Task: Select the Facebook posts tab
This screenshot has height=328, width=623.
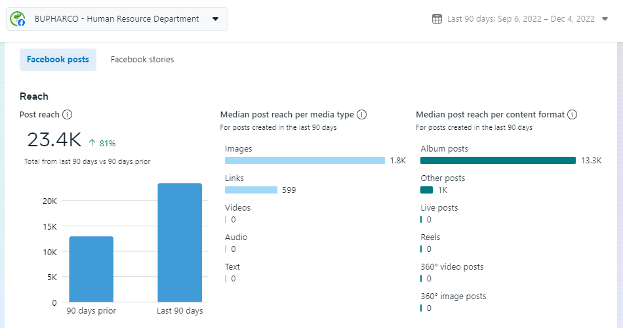Action: tap(58, 60)
